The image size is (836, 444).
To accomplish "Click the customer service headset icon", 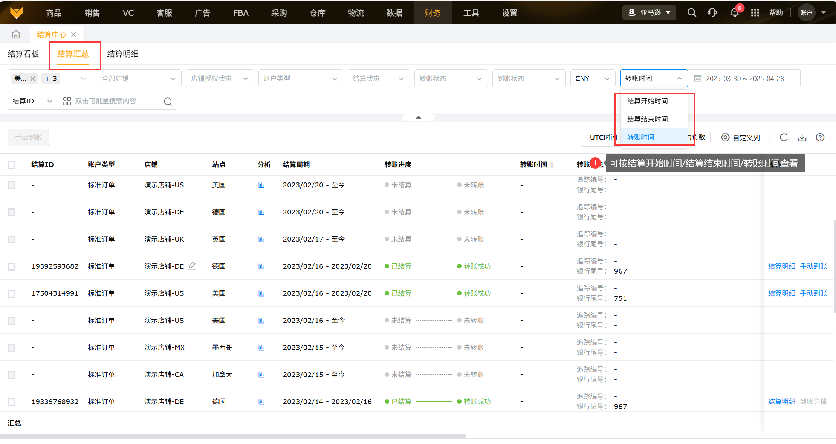I will (712, 13).
